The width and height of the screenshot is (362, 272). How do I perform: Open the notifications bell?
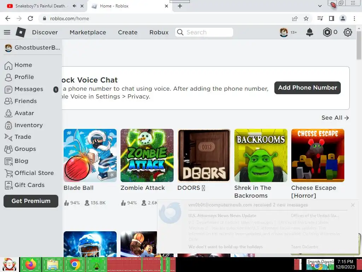tap(310, 32)
